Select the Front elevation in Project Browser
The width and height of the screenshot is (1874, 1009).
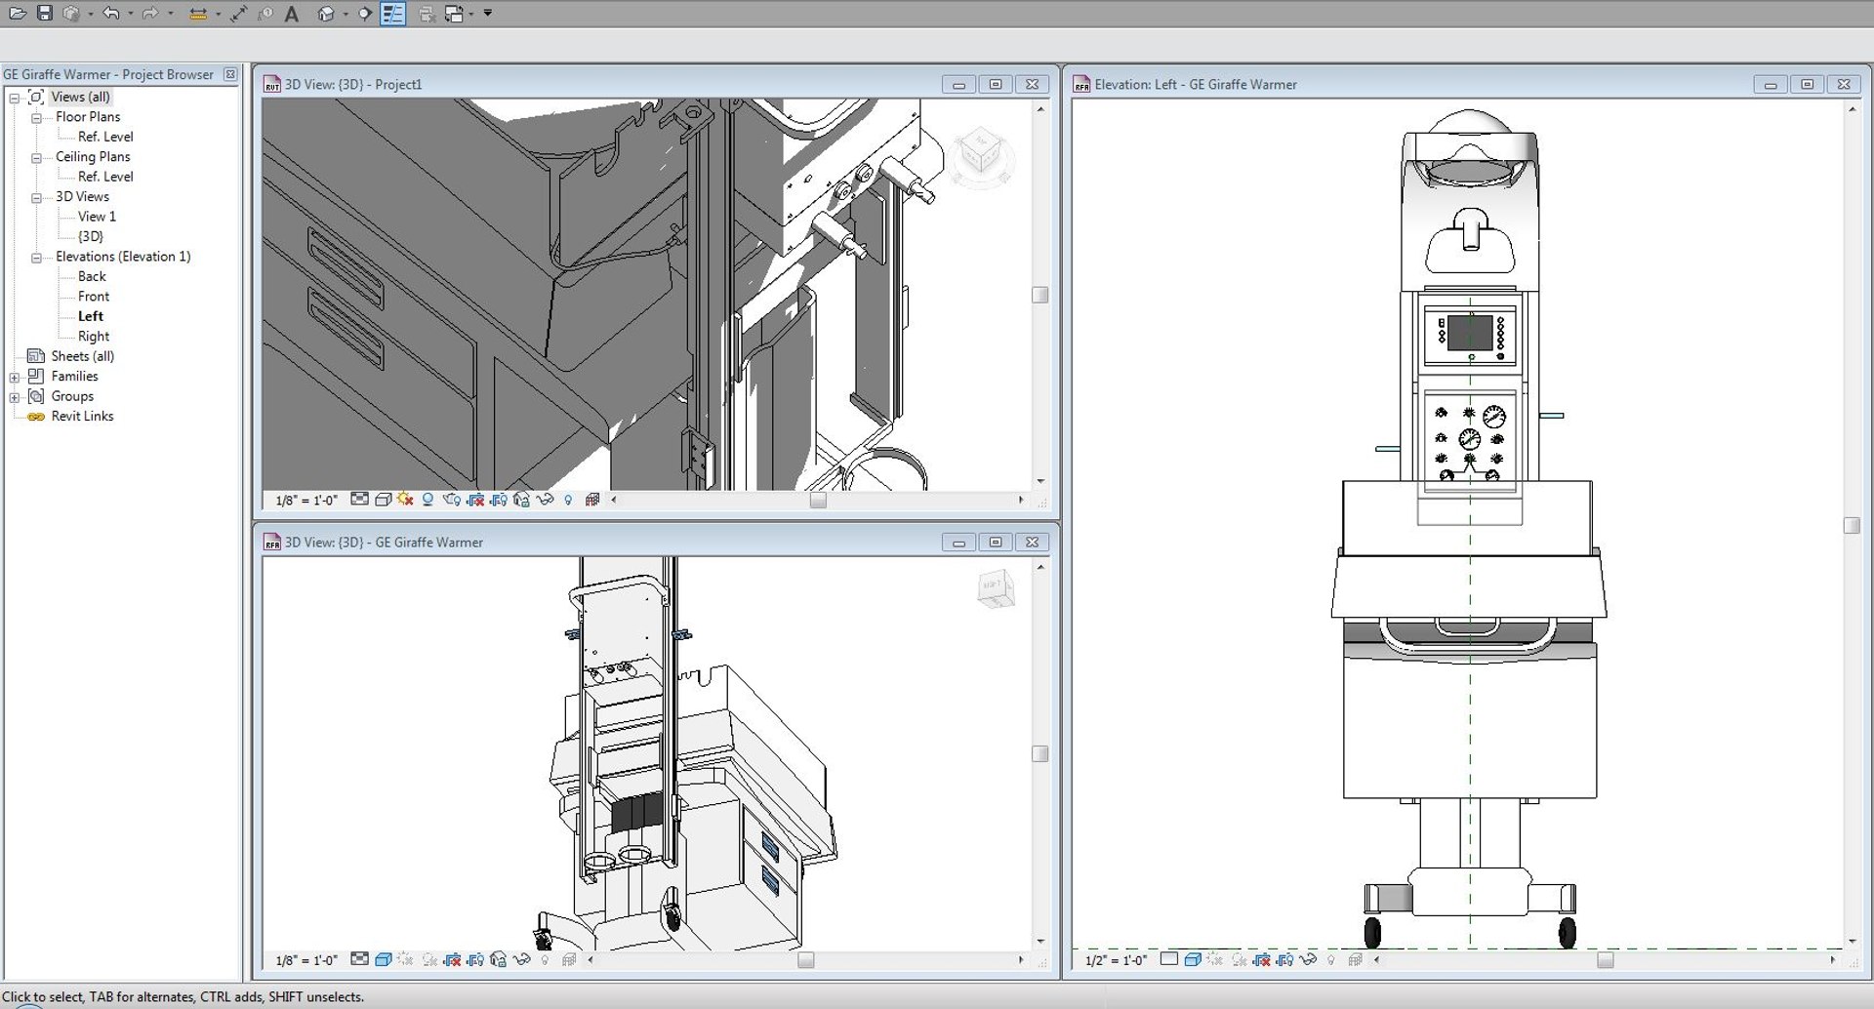(94, 297)
